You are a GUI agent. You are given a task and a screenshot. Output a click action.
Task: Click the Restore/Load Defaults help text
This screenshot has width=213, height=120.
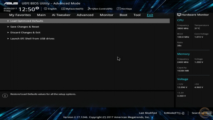coord(43,94)
